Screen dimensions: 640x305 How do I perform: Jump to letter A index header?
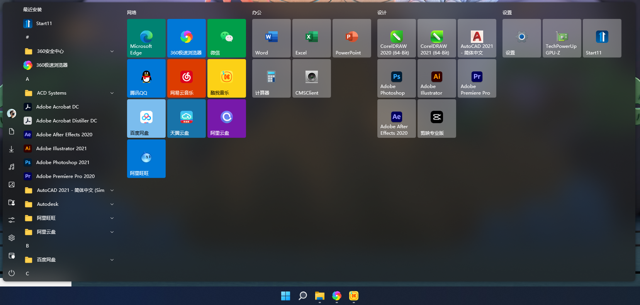pos(27,79)
